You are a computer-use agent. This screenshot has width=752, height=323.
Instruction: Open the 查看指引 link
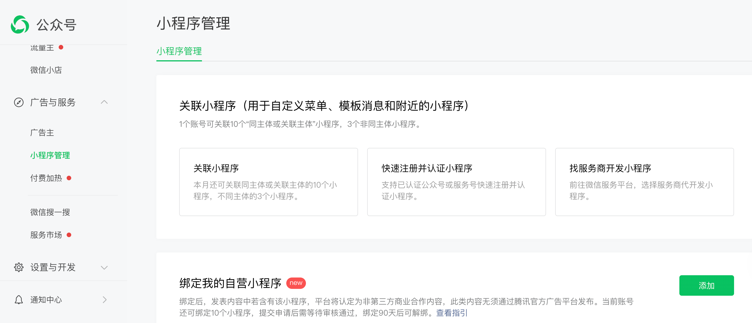point(451,313)
